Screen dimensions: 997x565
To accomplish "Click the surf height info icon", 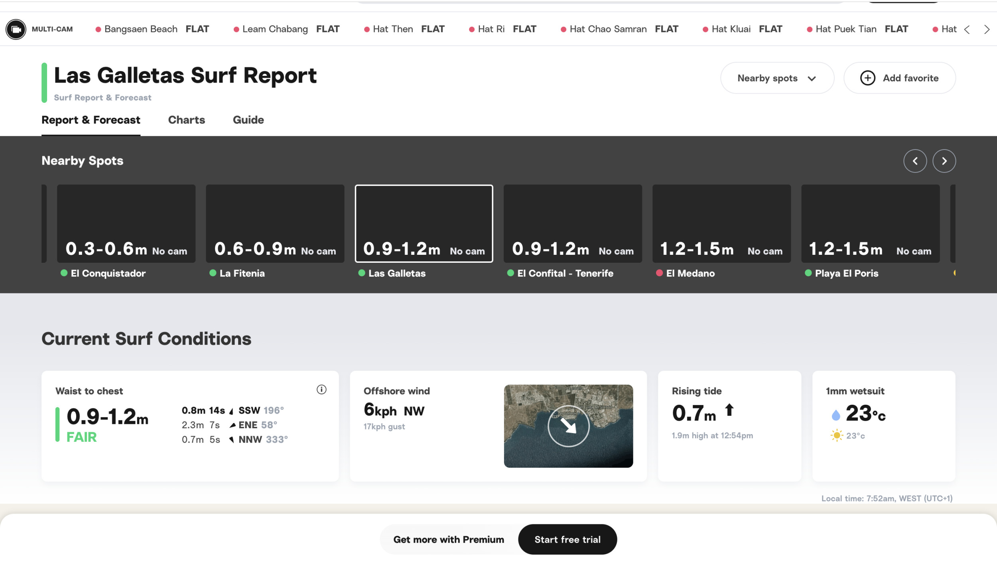I will coord(321,390).
